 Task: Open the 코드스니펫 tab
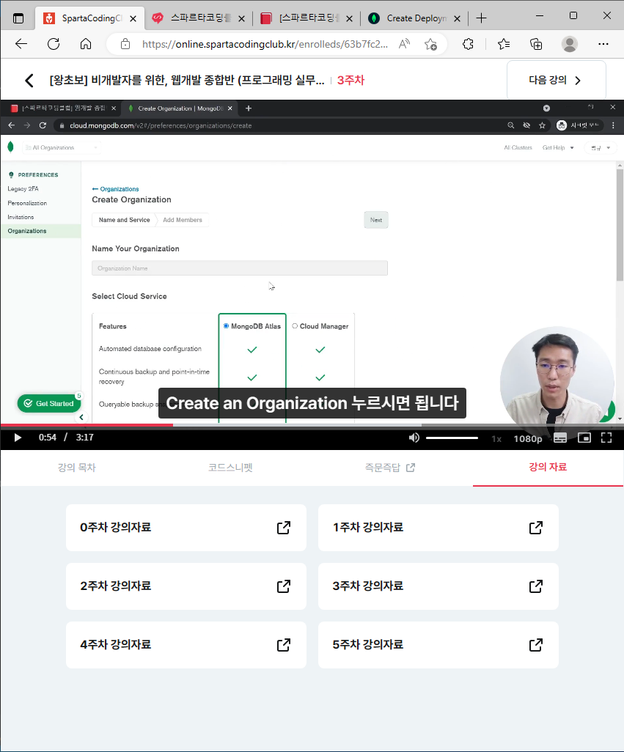230,467
